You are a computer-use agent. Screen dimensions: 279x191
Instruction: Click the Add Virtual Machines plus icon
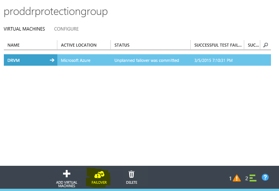(67, 174)
